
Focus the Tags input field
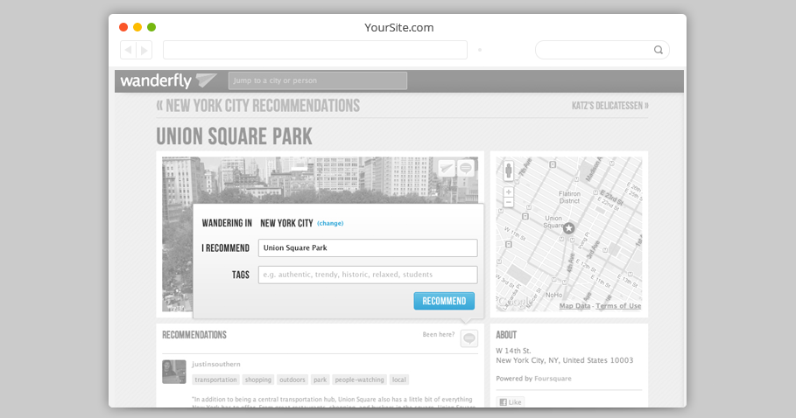[367, 275]
